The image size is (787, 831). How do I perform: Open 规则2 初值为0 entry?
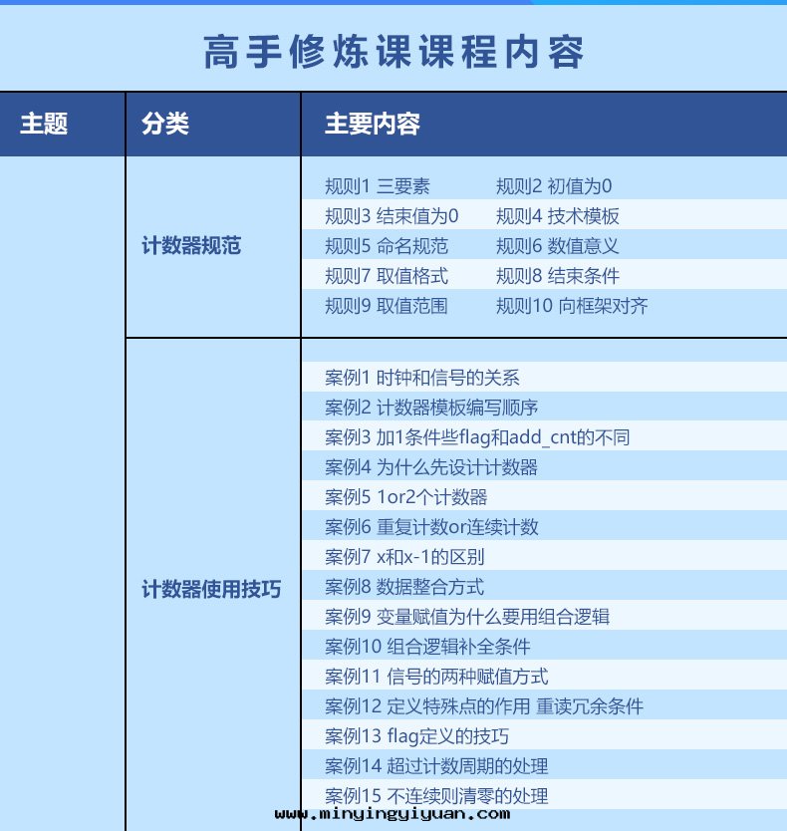click(553, 186)
